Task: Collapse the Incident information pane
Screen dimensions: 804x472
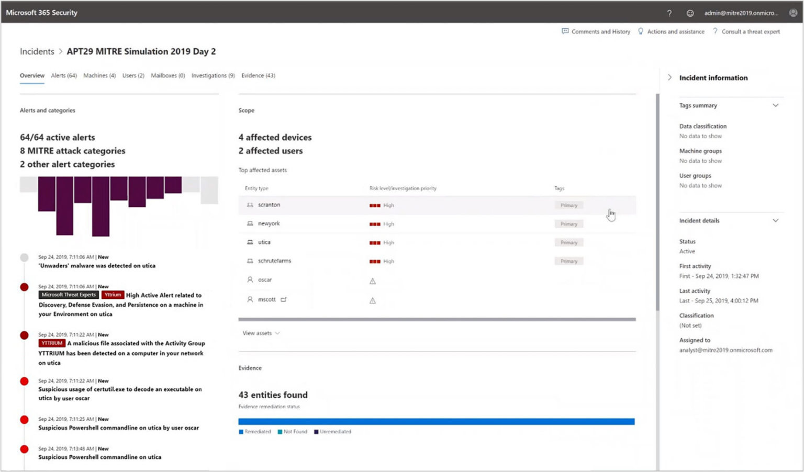Action: pyautogui.click(x=669, y=77)
